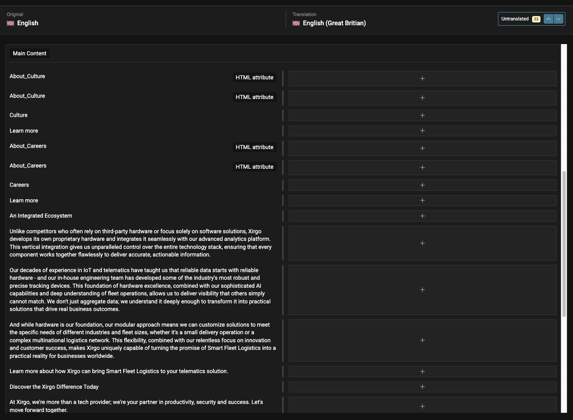Select 'Discover the Xirgo Difference Today' text

pos(54,387)
